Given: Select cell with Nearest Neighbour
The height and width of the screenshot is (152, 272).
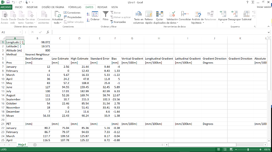Looking at the screenshot, I should pos(37,54).
